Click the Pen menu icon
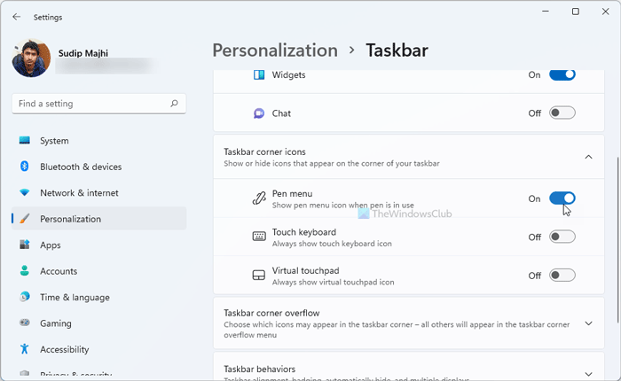The width and height of the screenshot is (621, 381). (x=259, y=198)
